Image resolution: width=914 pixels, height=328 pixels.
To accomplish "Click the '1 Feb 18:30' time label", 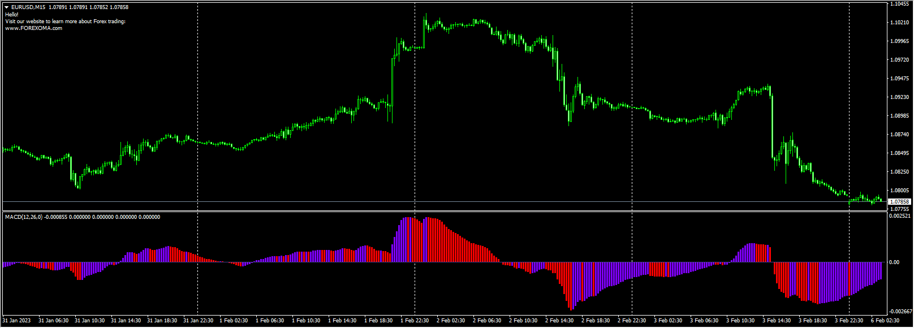I will pyautogui.click(x=378, y=321).
